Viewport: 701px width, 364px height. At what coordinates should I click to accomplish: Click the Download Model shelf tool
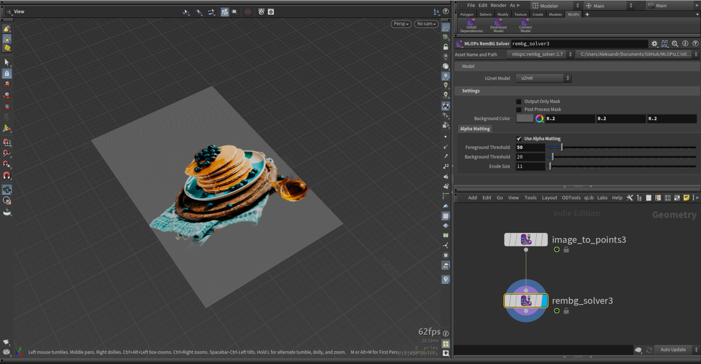click(x=498, y=25)
